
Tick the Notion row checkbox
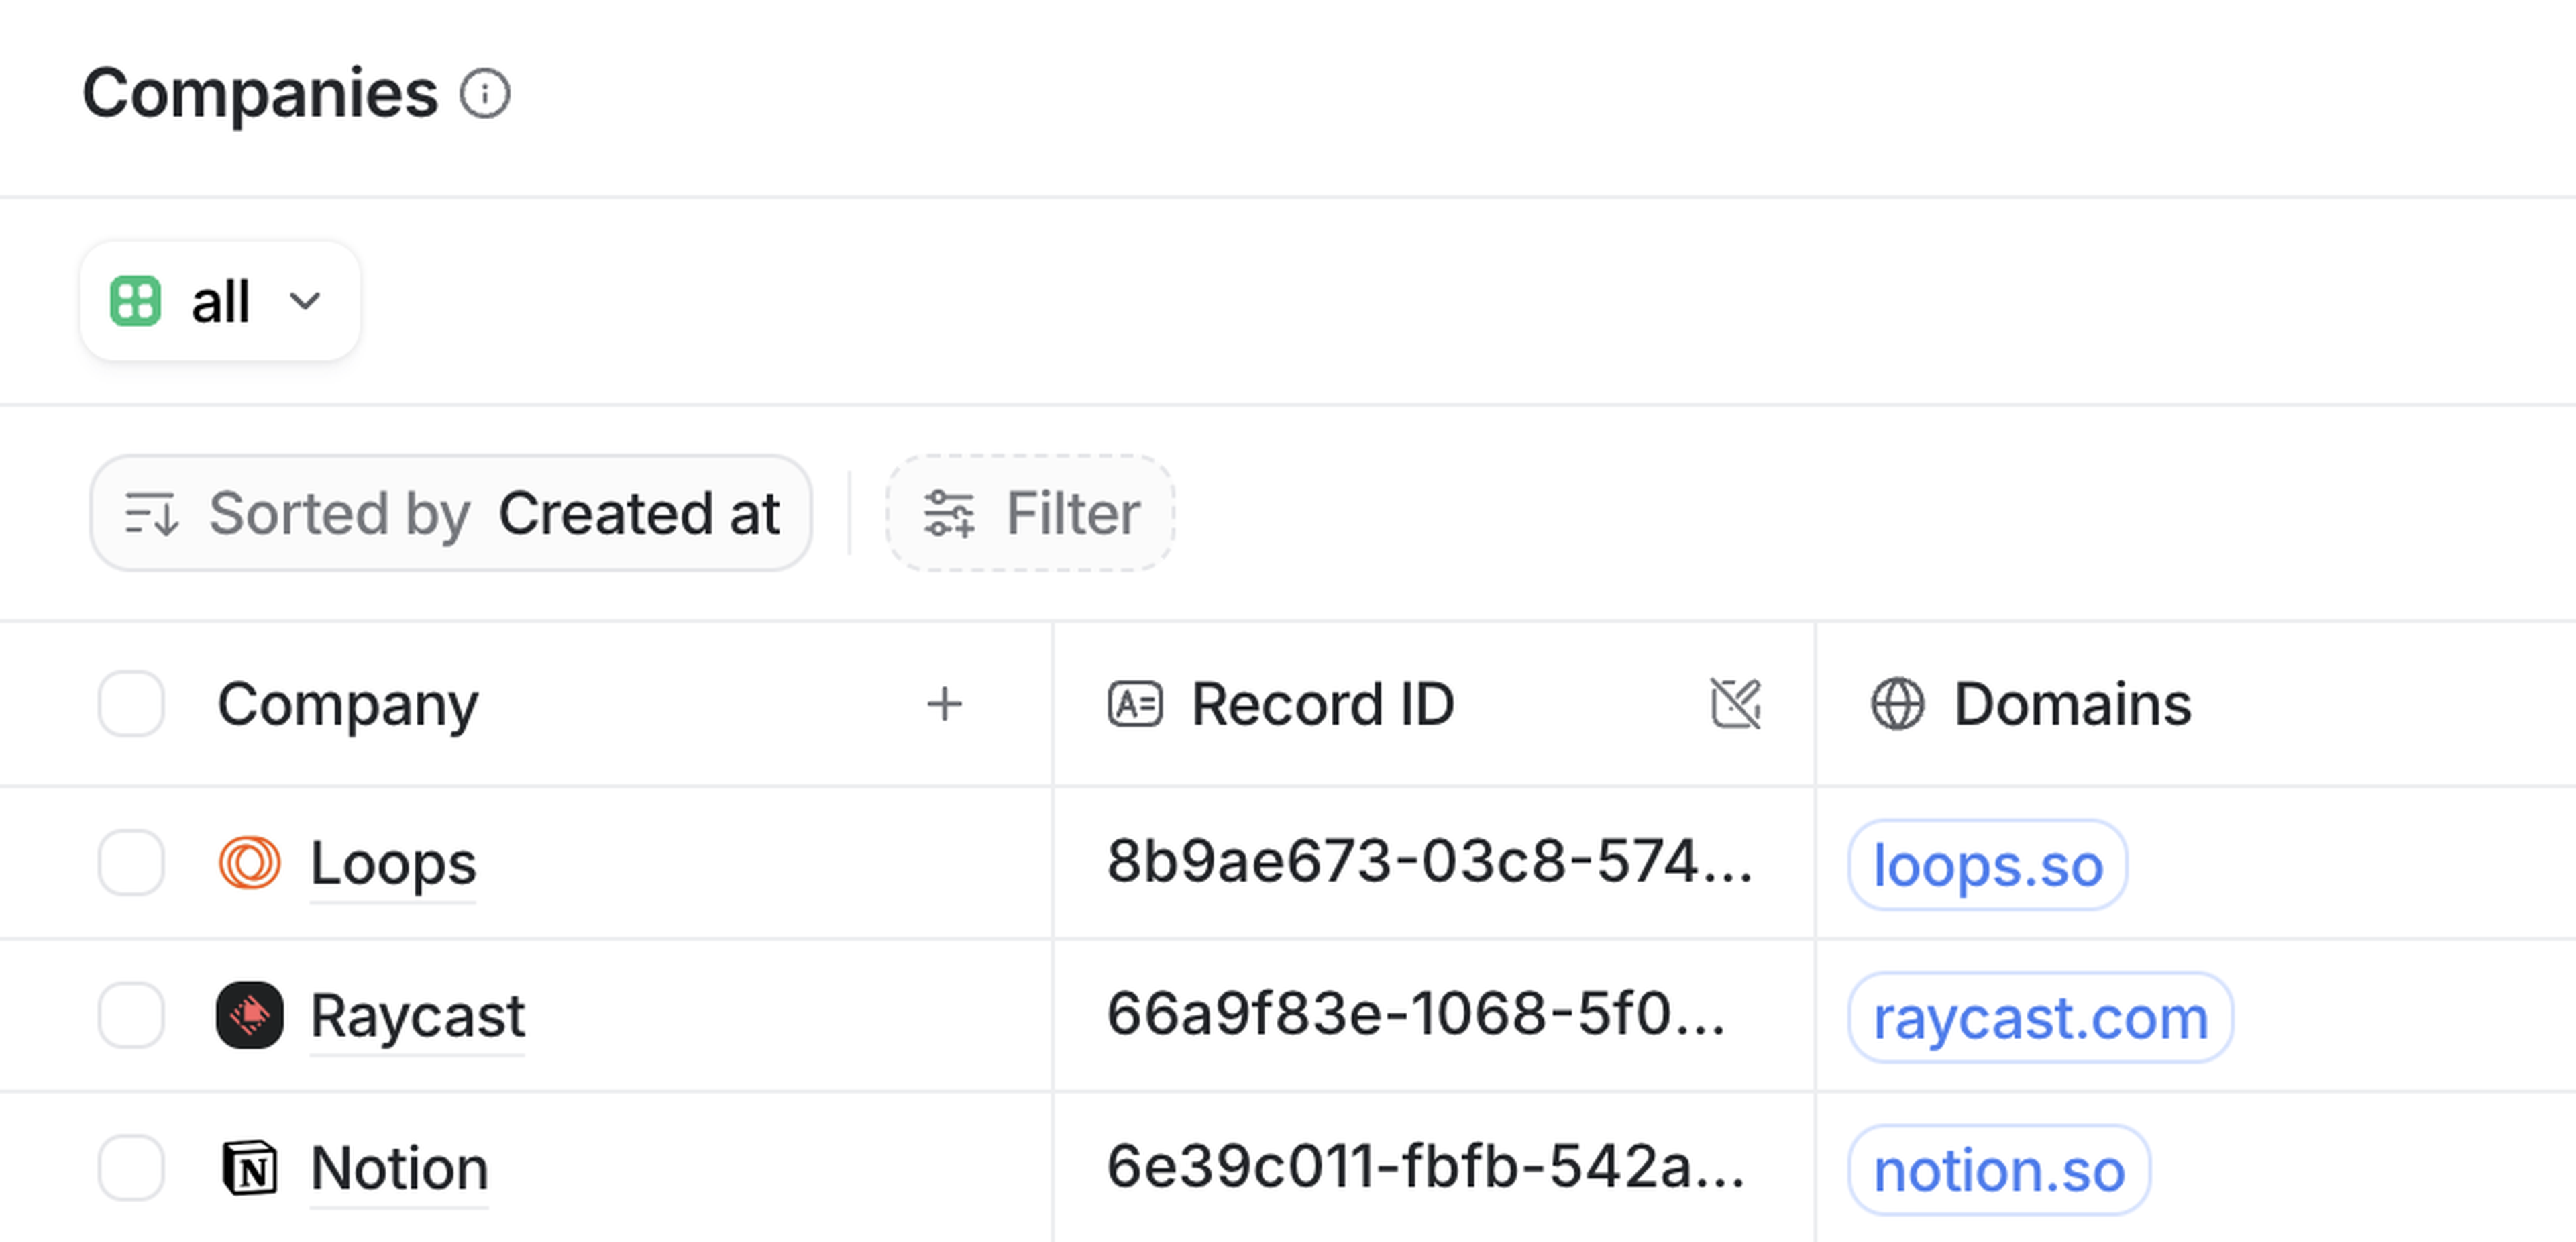[x=131, y=1168]
